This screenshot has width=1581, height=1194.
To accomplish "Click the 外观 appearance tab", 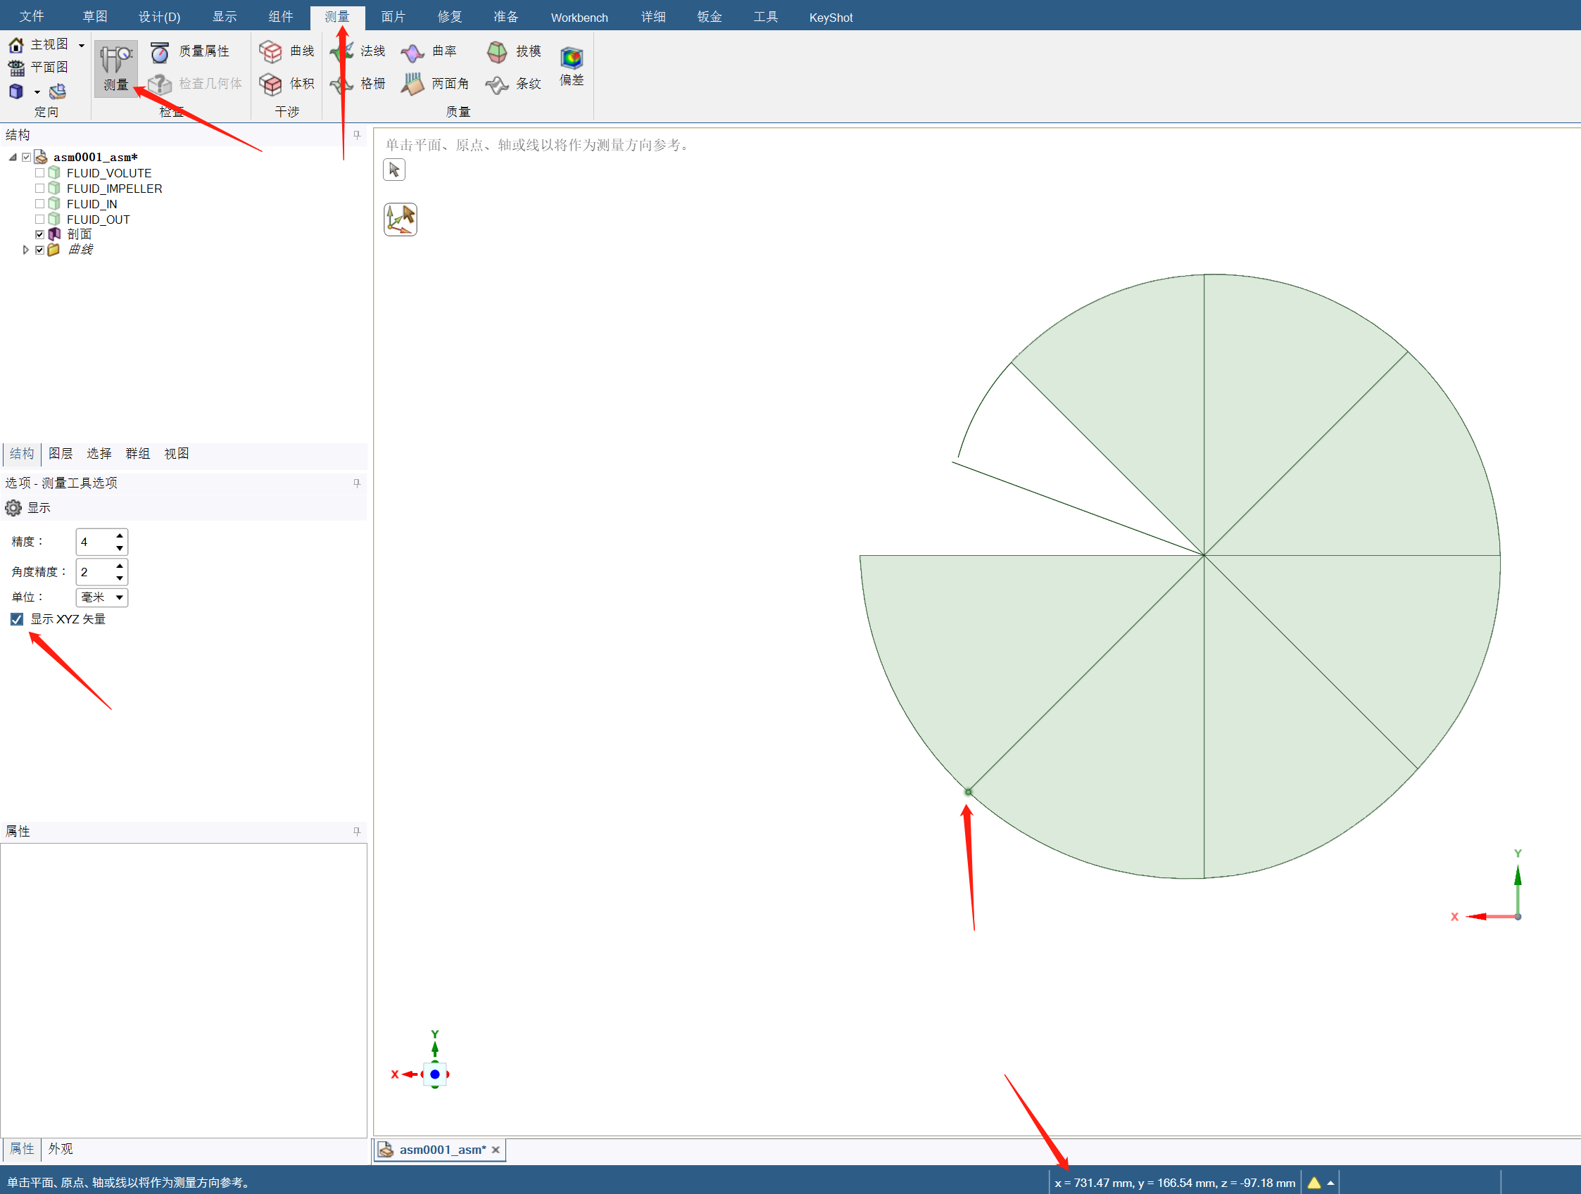I will point(61,1149).
